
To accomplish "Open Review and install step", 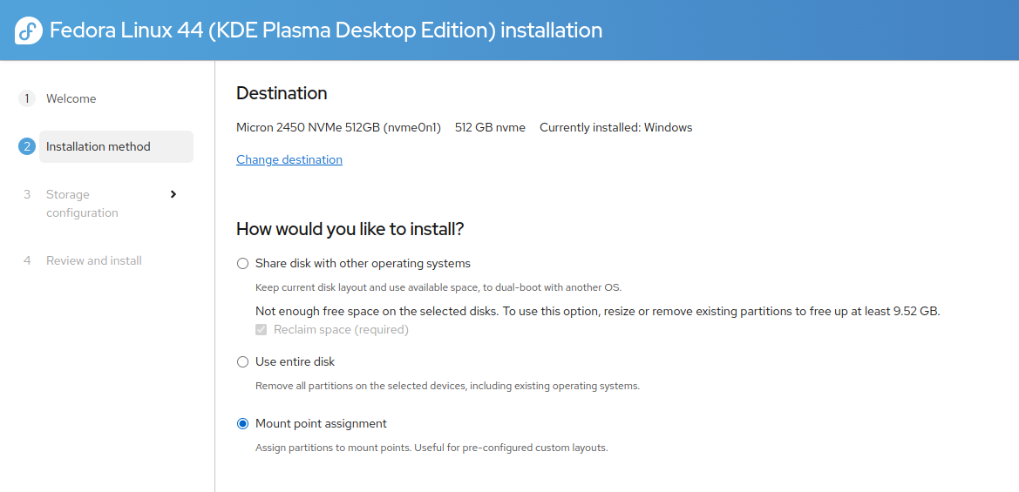I will point(93,260).
